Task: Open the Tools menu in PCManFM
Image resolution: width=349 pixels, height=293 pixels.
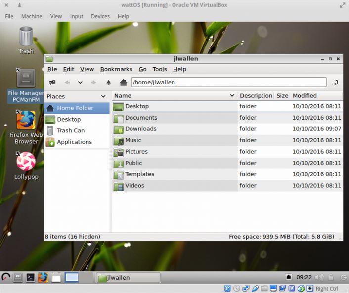Action: click(160, 69)
